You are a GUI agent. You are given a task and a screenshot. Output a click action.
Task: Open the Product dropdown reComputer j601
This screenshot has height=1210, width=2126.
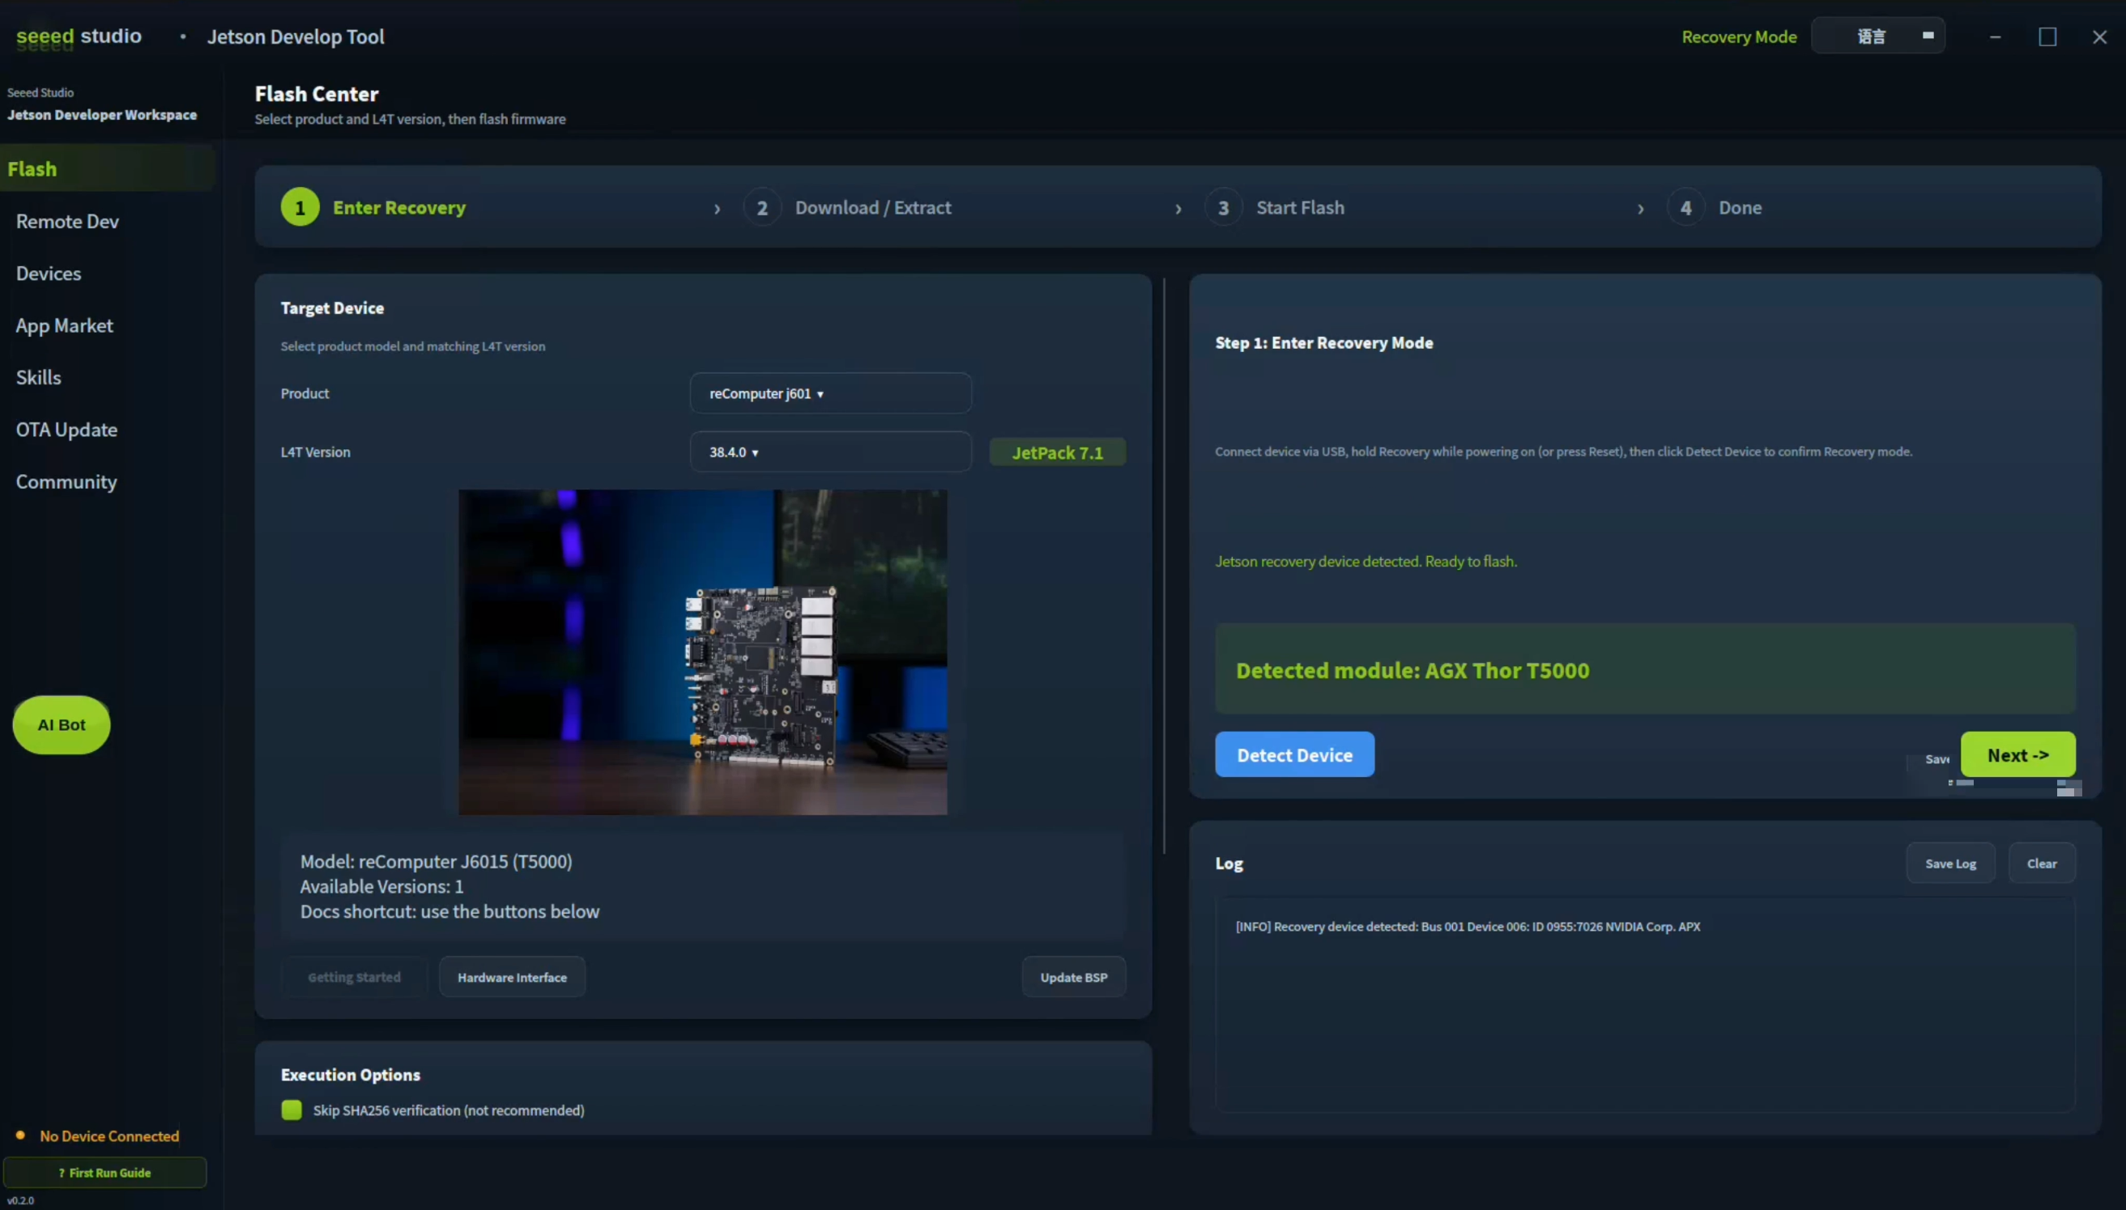(x=831, y=393)
